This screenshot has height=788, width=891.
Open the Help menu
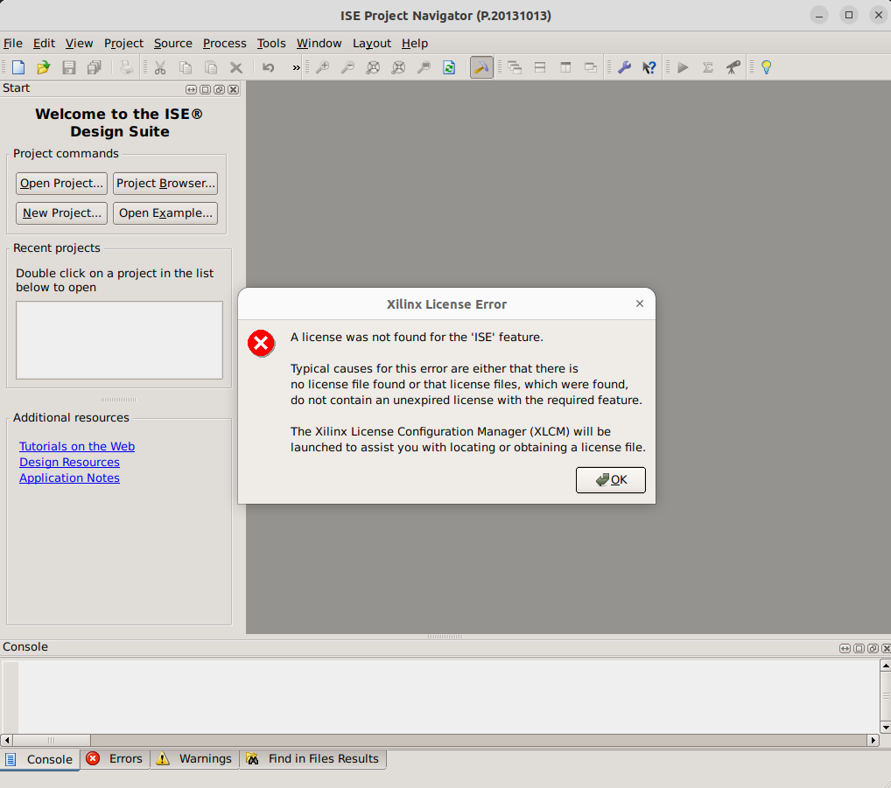414,43
